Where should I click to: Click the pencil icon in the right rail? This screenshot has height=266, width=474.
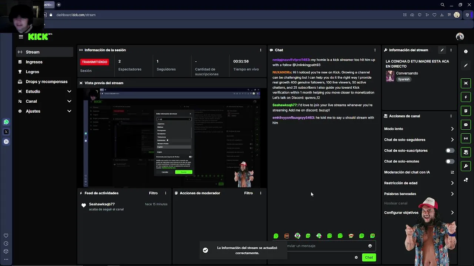coord(466,65)
